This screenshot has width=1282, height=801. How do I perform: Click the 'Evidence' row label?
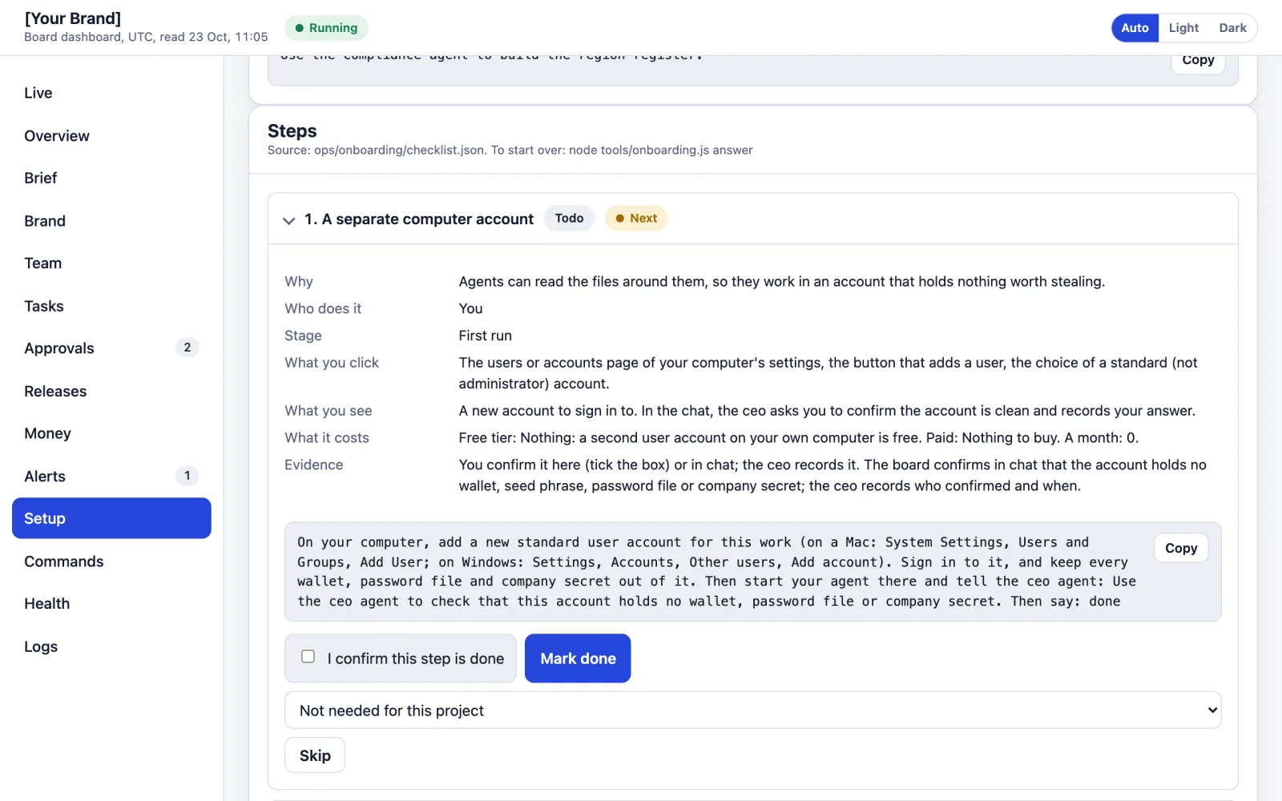click(x=314, y=465)
